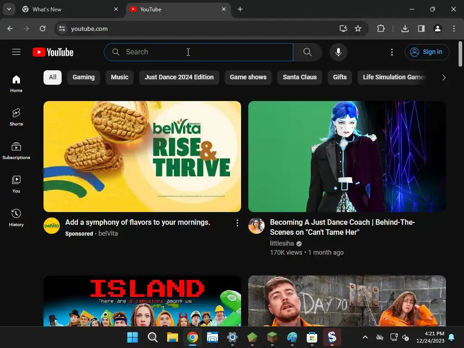Open taskbar Search

(152, 337)
